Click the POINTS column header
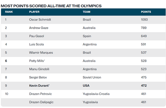This screenshot has height=108, width=166. pos(146,12)
